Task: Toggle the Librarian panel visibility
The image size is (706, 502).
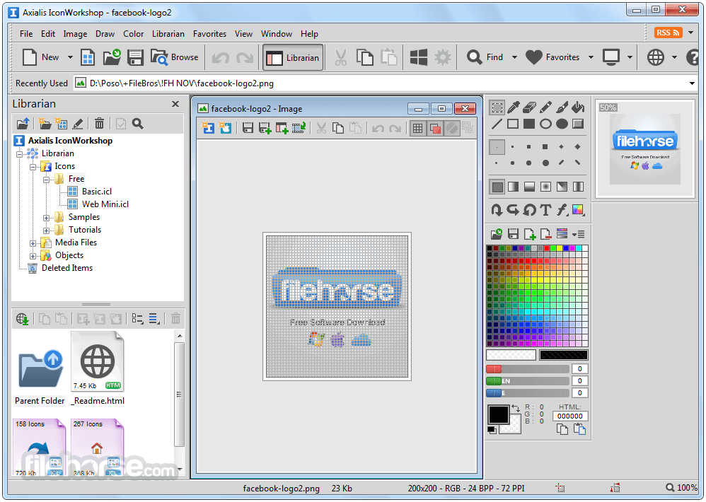Action: coord(292,57)
